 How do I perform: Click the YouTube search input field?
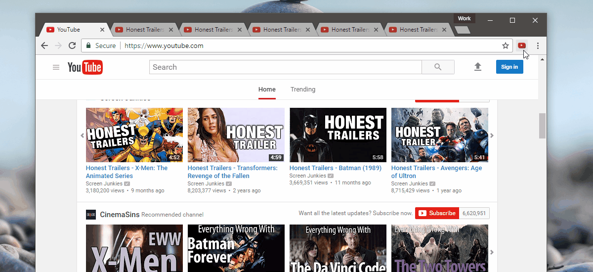tap(285, 67)
